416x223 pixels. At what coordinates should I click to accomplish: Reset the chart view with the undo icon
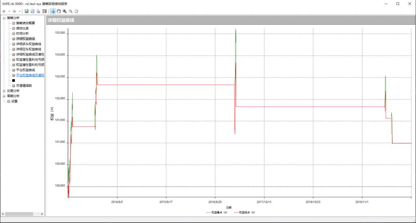(x=76, y=11)
